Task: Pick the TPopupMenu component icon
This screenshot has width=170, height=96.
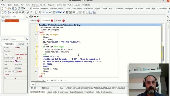Action: [x=40, y=12]
